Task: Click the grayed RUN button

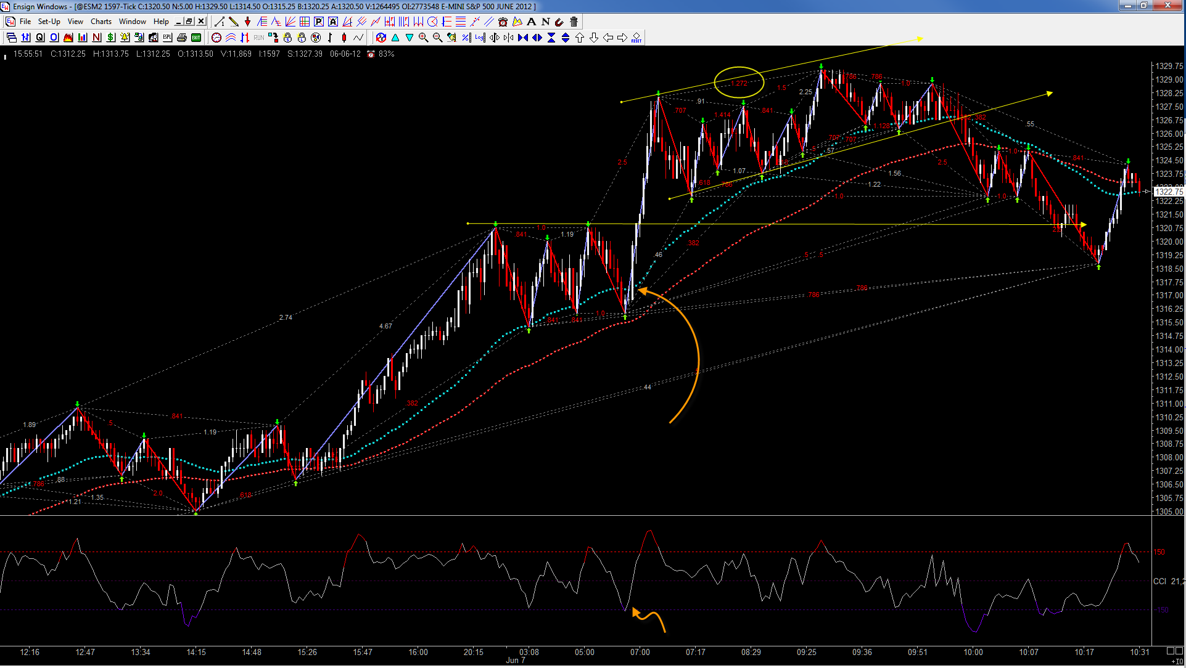Action: [259, 38]
